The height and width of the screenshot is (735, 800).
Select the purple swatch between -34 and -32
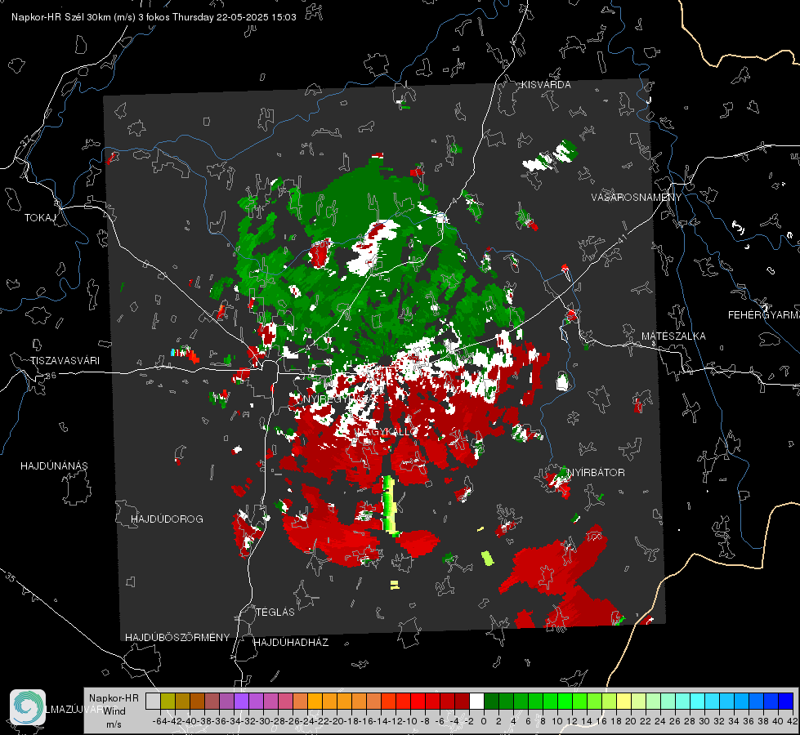[x=241, y=702]
